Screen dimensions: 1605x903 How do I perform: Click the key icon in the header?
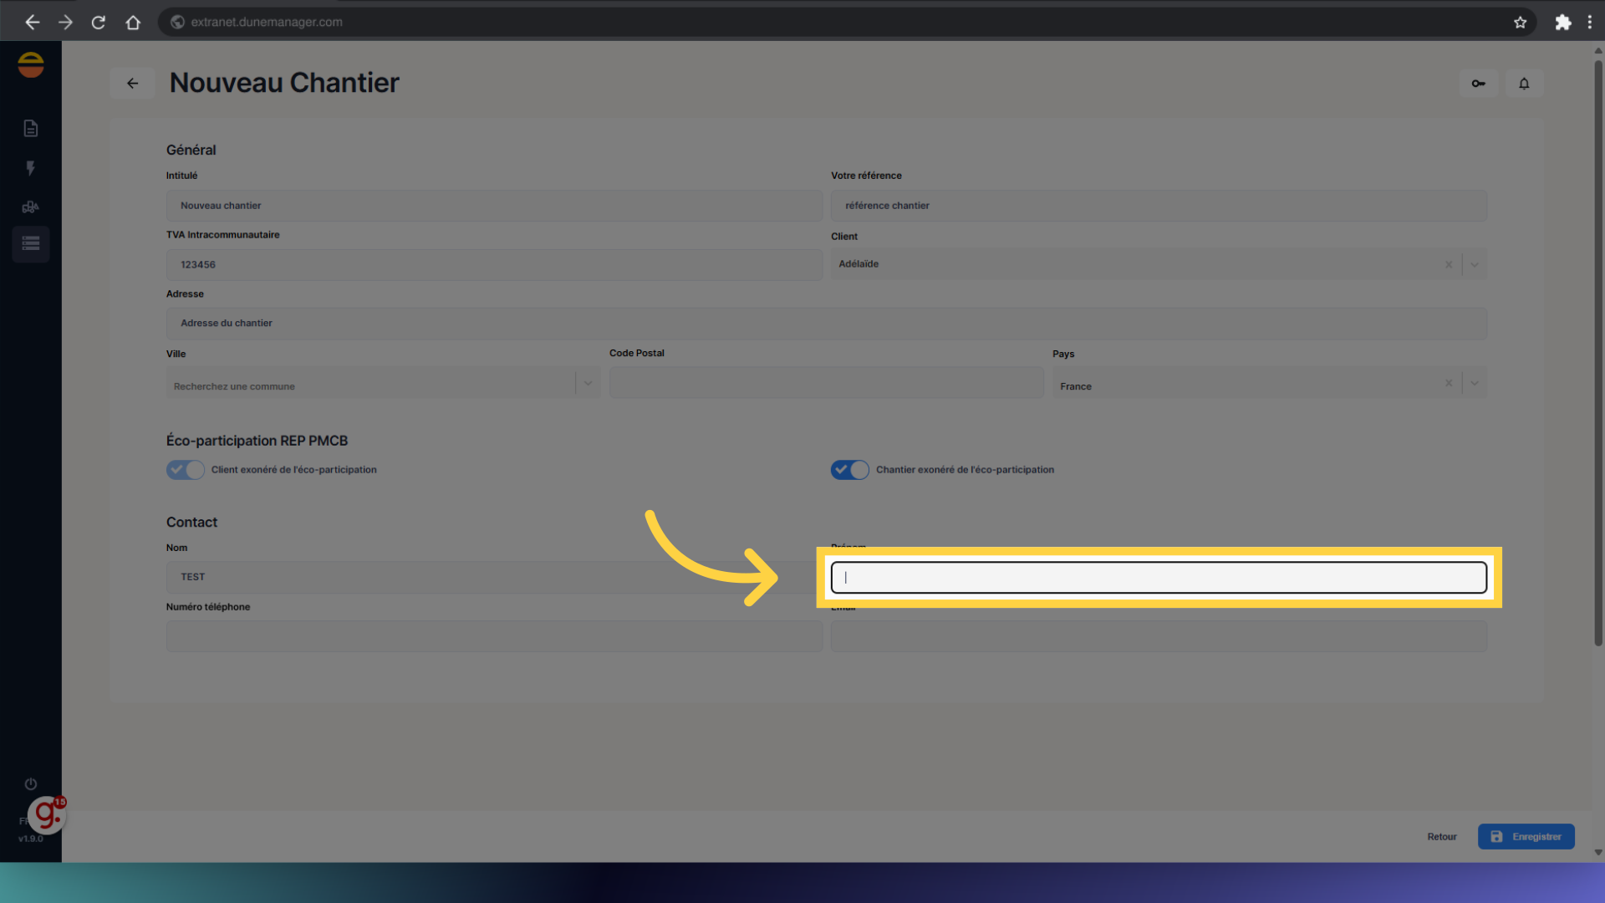(1478, 84)
